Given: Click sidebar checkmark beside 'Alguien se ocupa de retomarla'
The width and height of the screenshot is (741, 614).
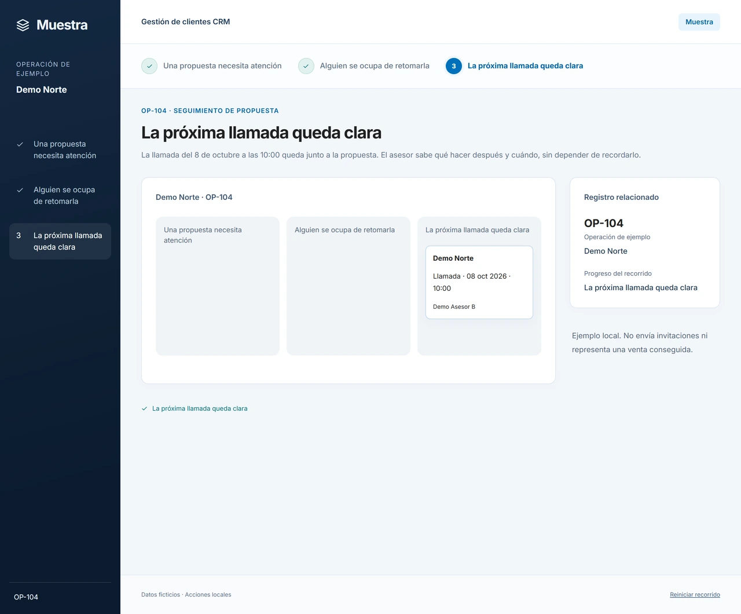Looking at the screenshot, I should pos(20,190).
